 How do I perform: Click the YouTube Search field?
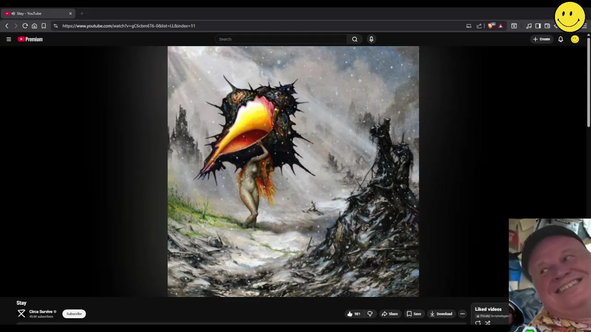point(281,39)
